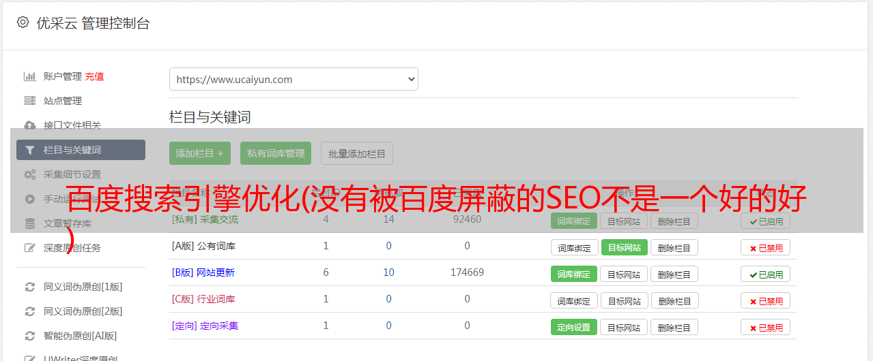The image size is (873, 361).
Task: Open 定向设置 in the 定向采集 row
Action: coord(574,327)
